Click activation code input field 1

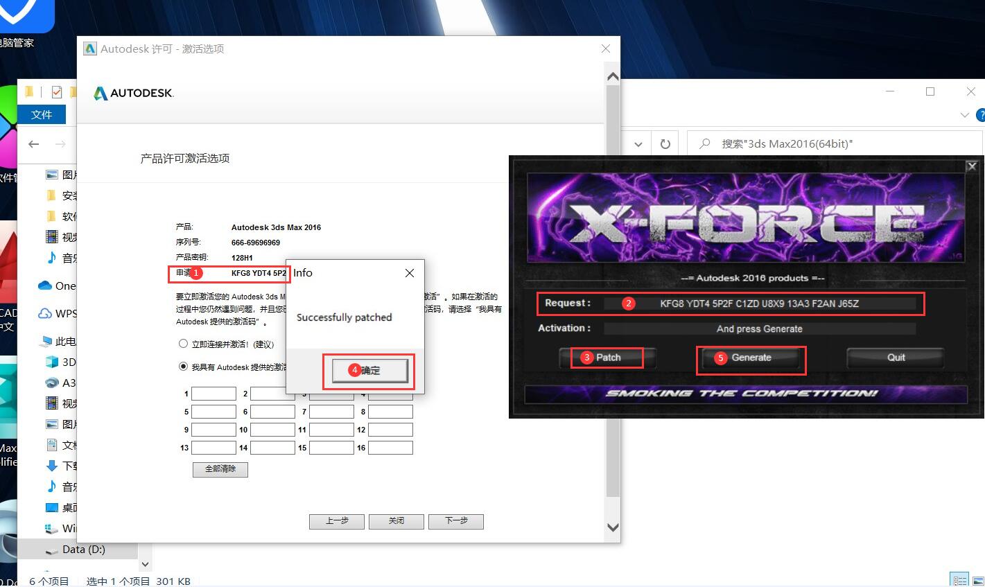pyautogui.click(x=213, y=394)
